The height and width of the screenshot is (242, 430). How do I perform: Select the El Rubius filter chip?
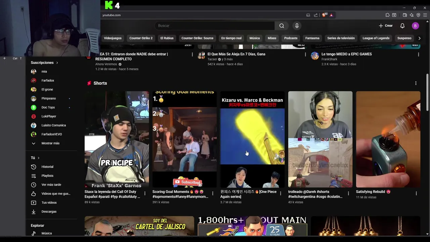pos(167,38)
